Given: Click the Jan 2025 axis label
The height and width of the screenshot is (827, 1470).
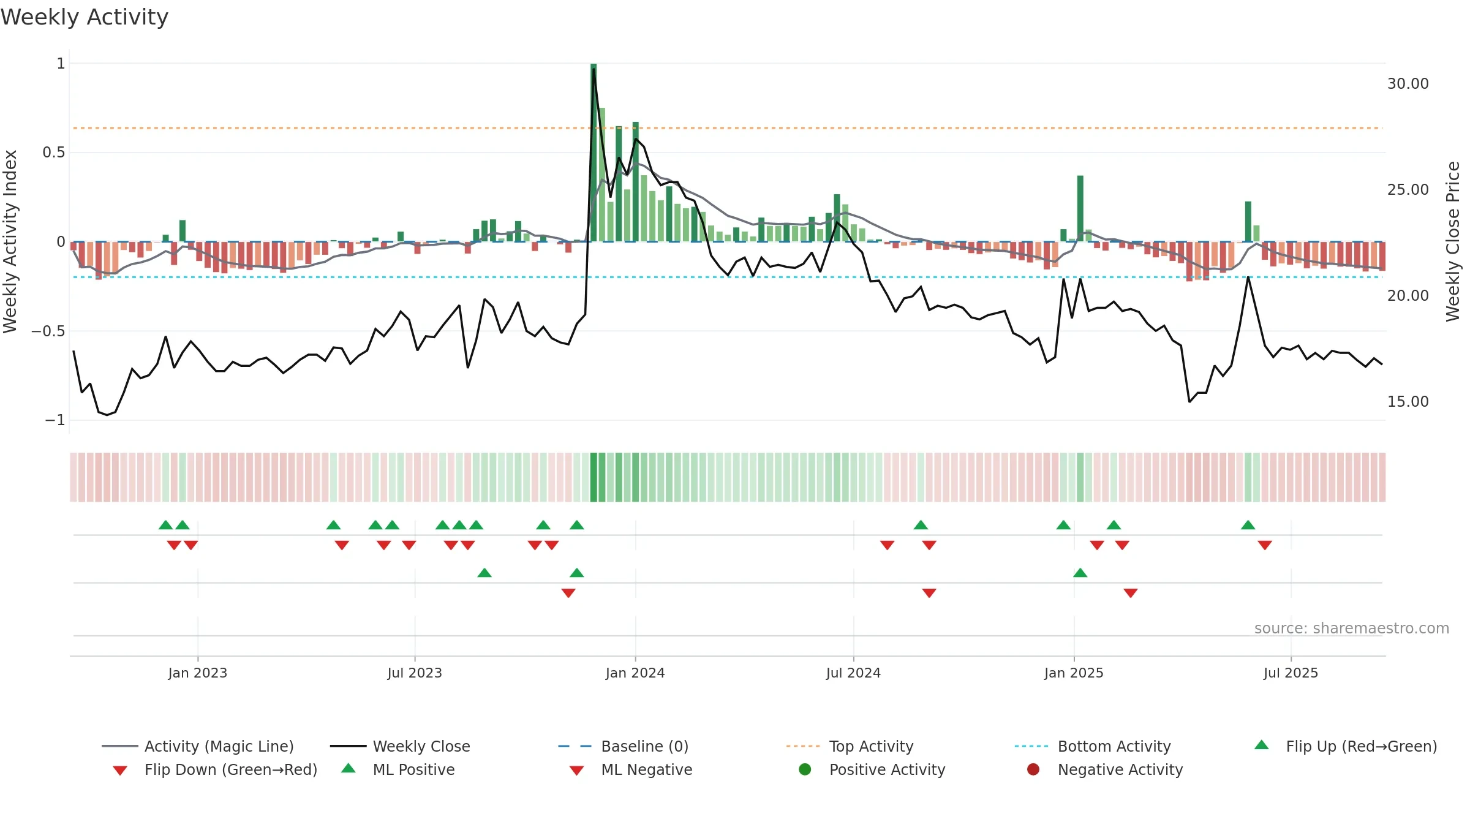Looking at the screenshot, I should (1074, 673).
